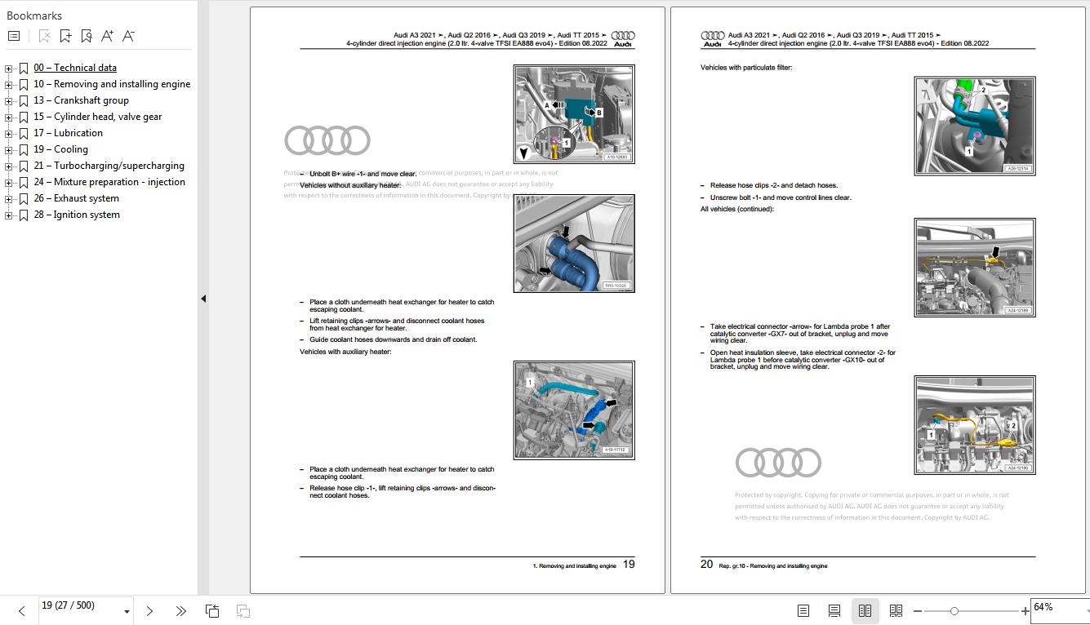The image size is (1090, 625).
Task: Zoom out with the minus button
Action: coord(918,611)
